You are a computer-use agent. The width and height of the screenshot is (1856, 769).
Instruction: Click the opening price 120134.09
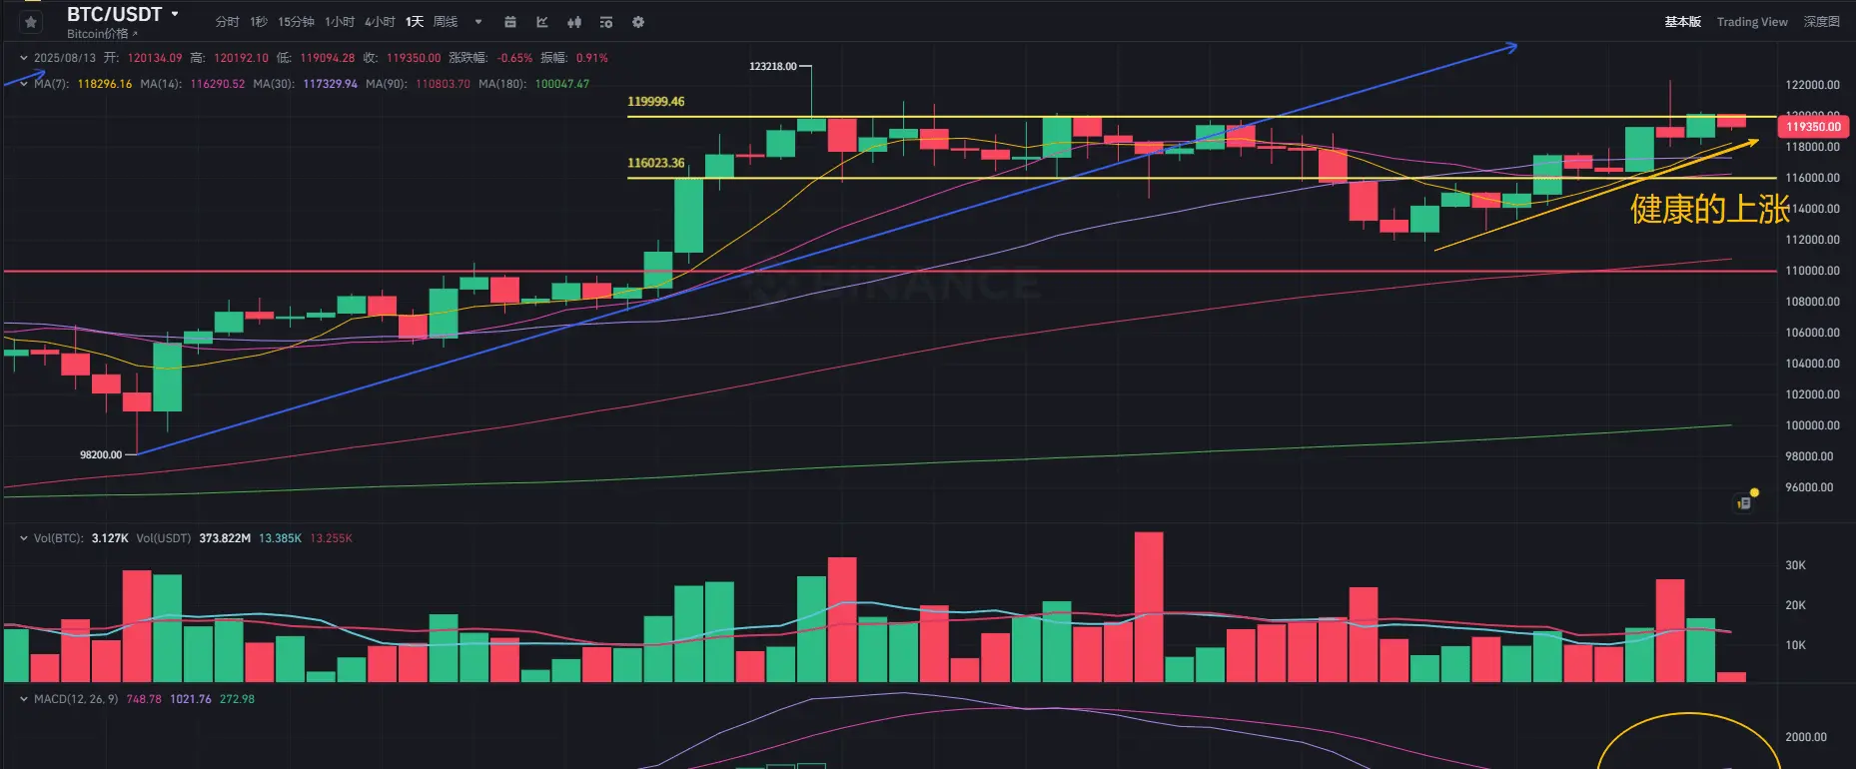click(155, 58)
